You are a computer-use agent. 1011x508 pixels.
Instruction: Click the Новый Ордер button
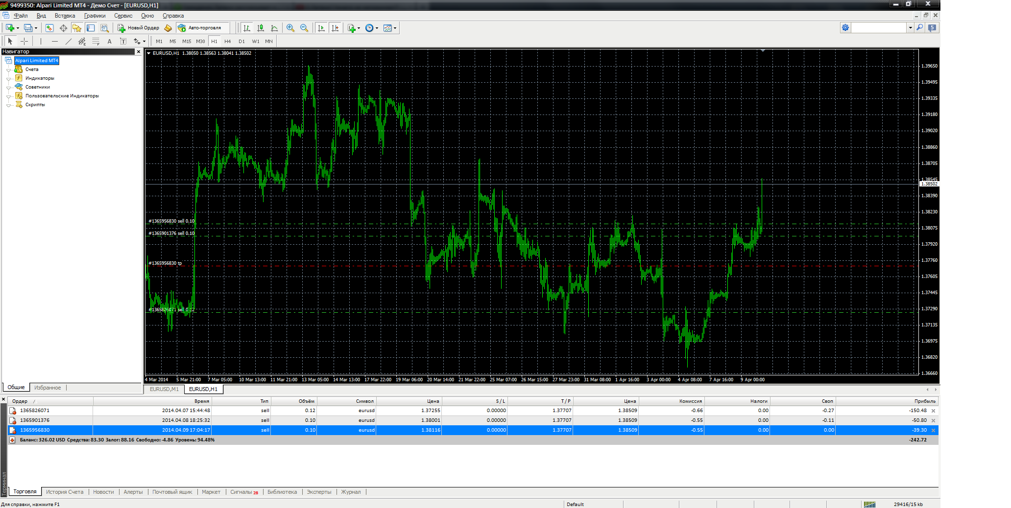[x=139, y=28]
